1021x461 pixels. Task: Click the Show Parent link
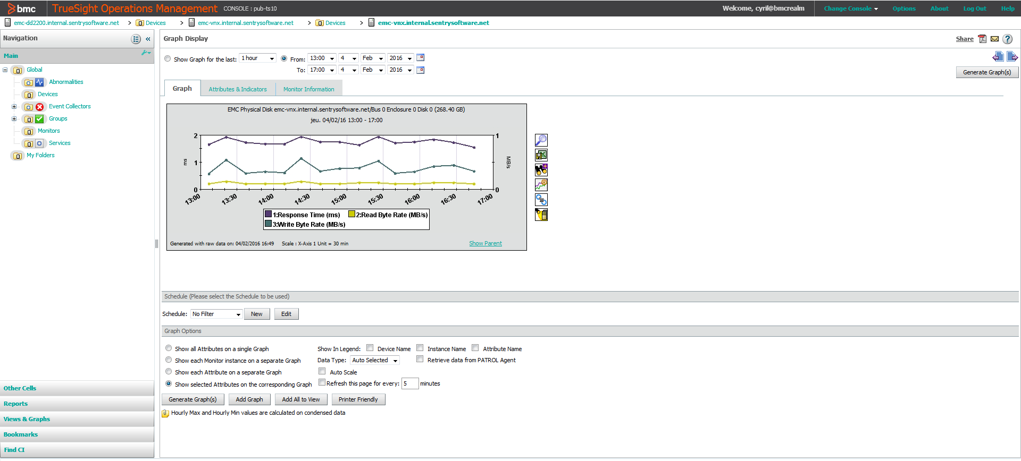[x=485, y=244]
